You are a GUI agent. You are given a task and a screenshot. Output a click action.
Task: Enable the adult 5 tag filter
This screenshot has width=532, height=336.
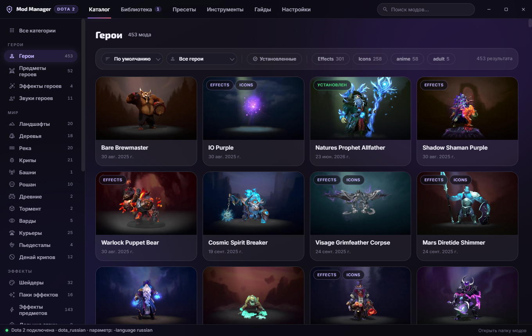coord(441,59)
